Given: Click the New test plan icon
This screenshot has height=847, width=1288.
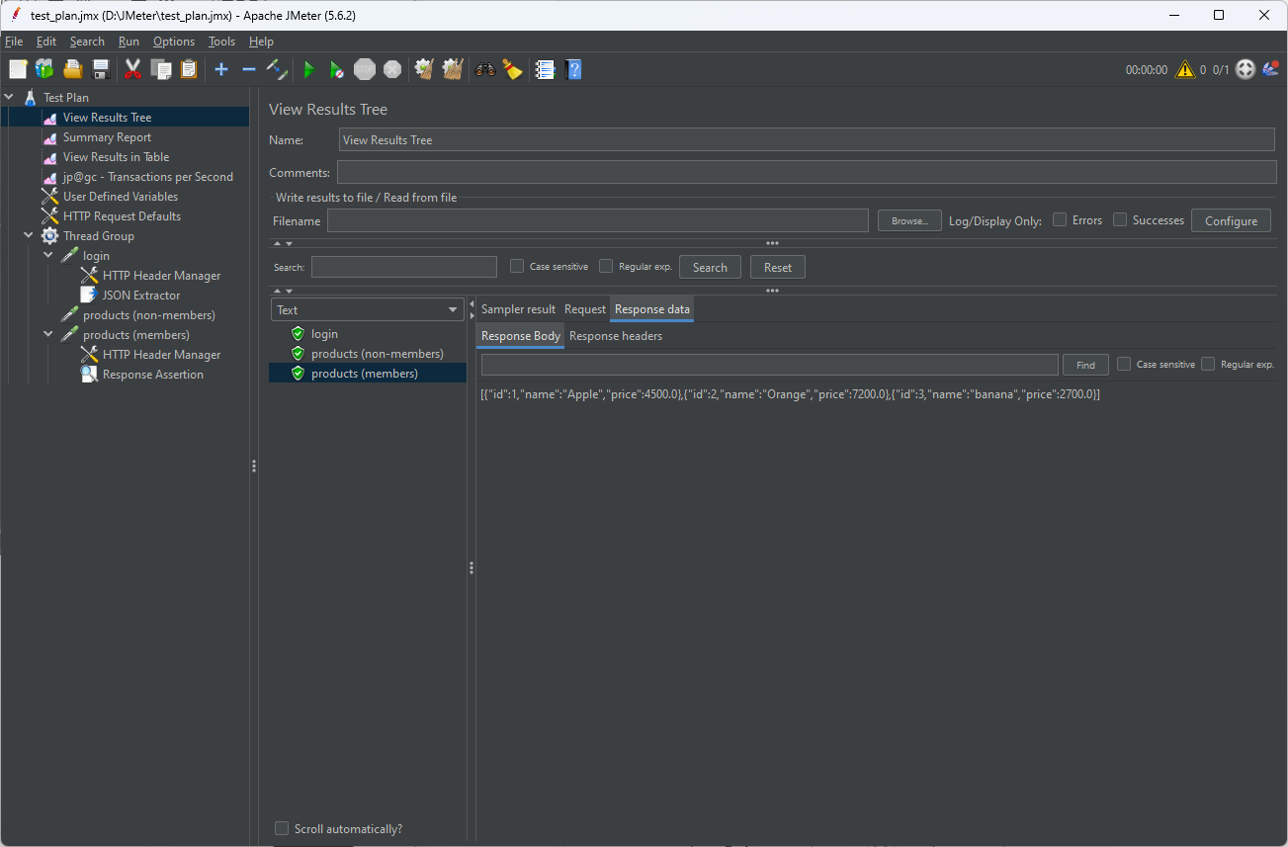Looking at the screenshot, I should click(18, 69).
